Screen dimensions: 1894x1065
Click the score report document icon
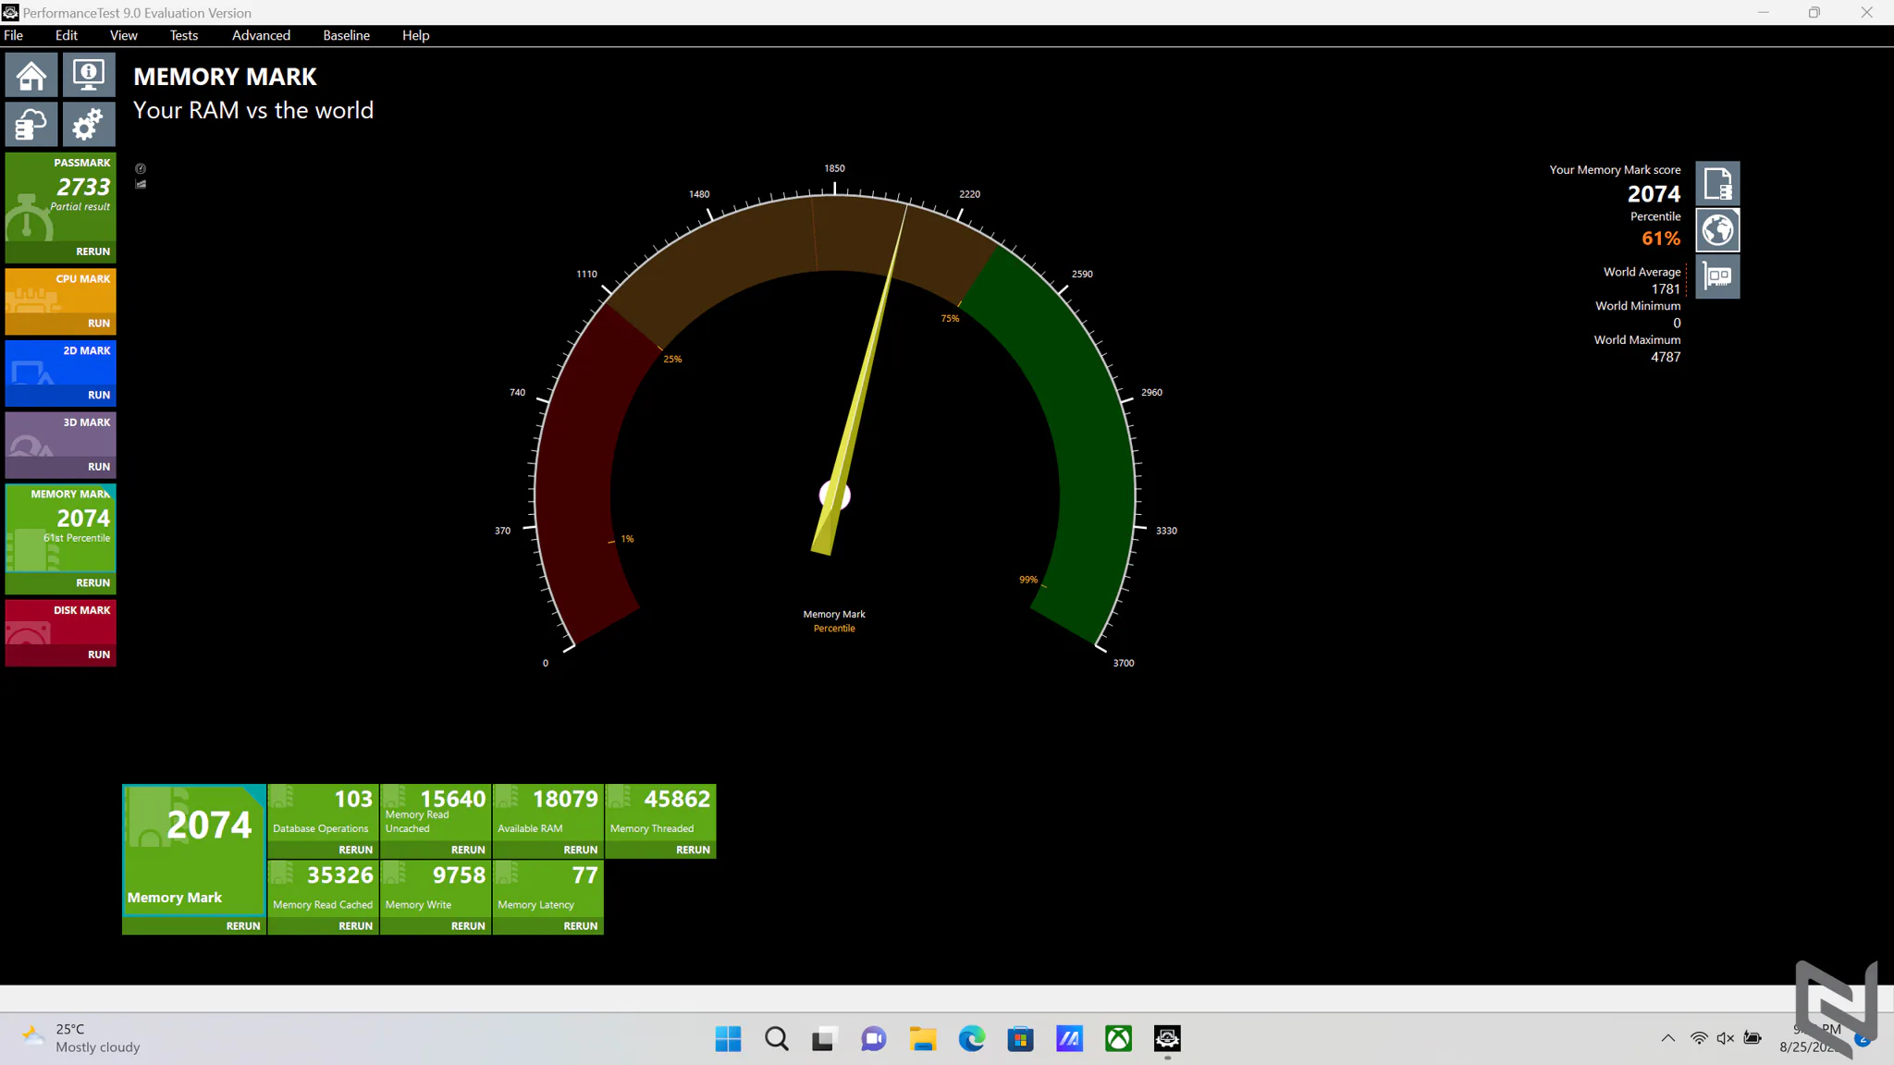pos(1717,184)
